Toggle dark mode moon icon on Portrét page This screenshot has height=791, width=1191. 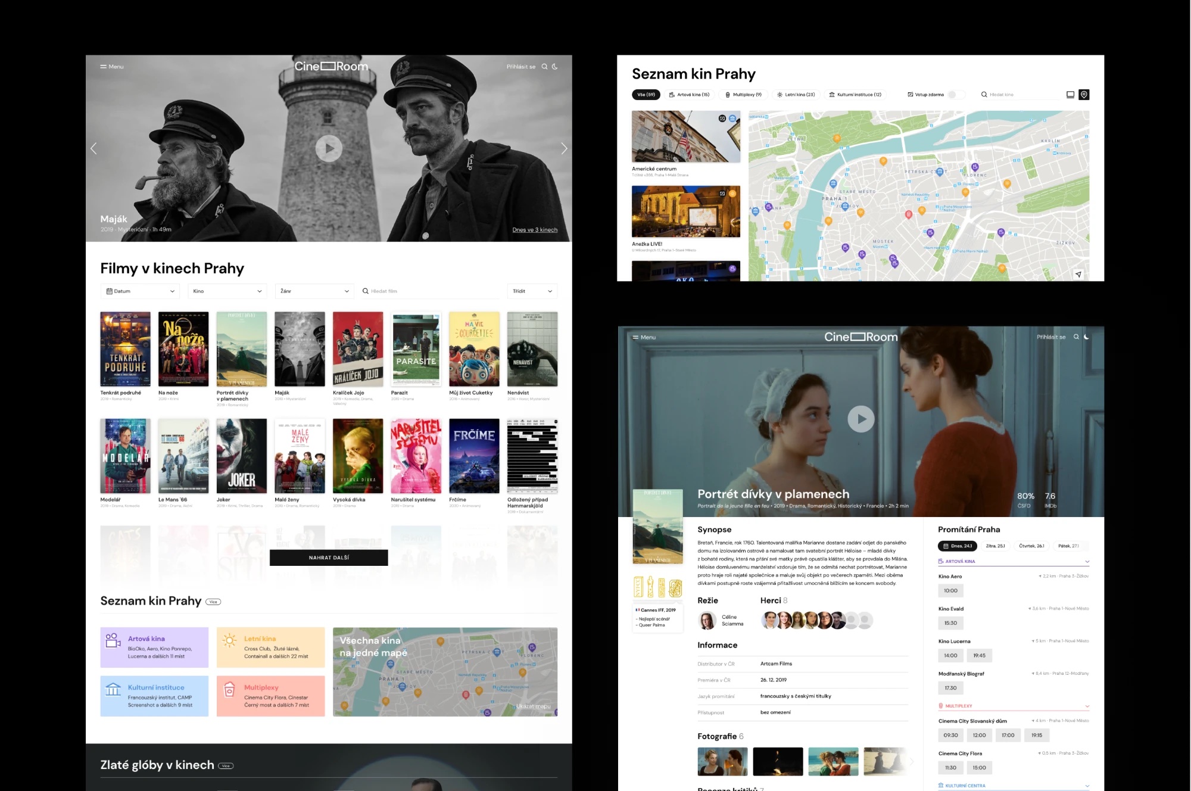click(1086, 337)
